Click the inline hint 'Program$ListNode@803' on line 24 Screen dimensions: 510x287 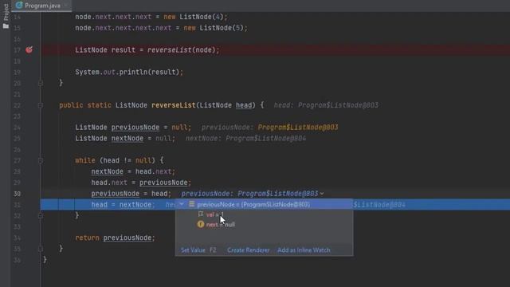pyautogui.click(x=297, y=128)
